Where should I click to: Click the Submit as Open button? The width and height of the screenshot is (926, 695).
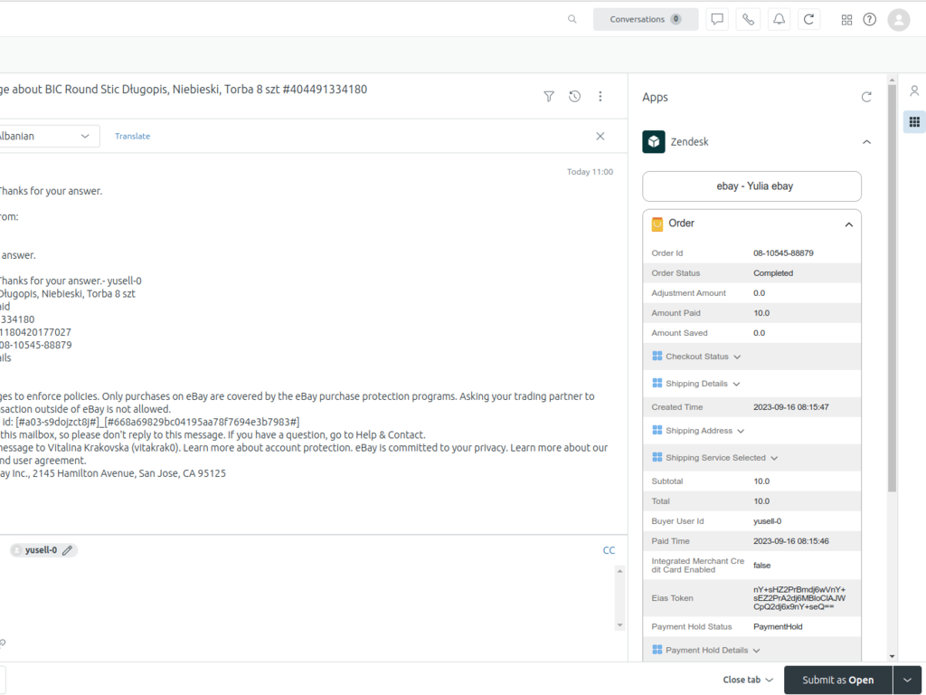click(x=837, y=680)
